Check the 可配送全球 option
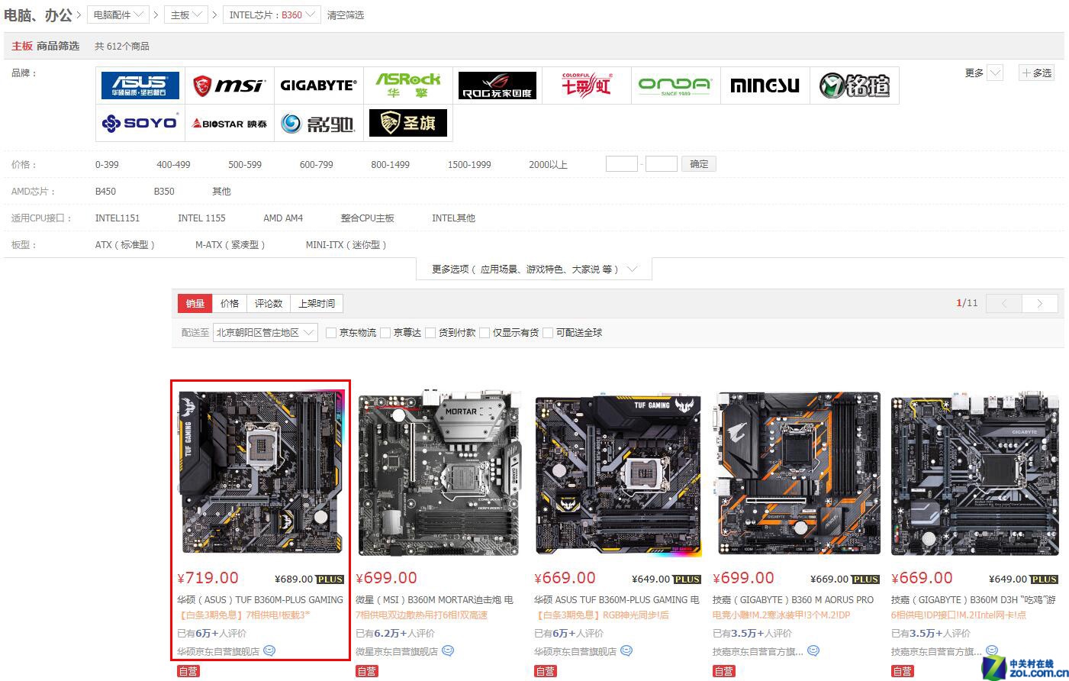 click(x=548, y=333)
